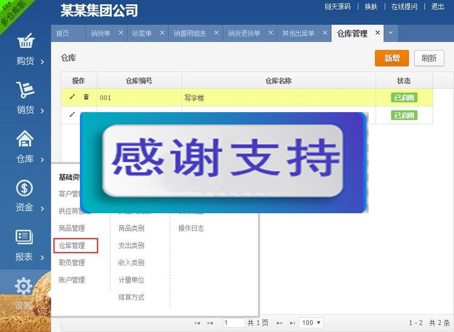Close the 收款单 tab
This screenshot has height=332, width=454.
(x=162, y=33)
